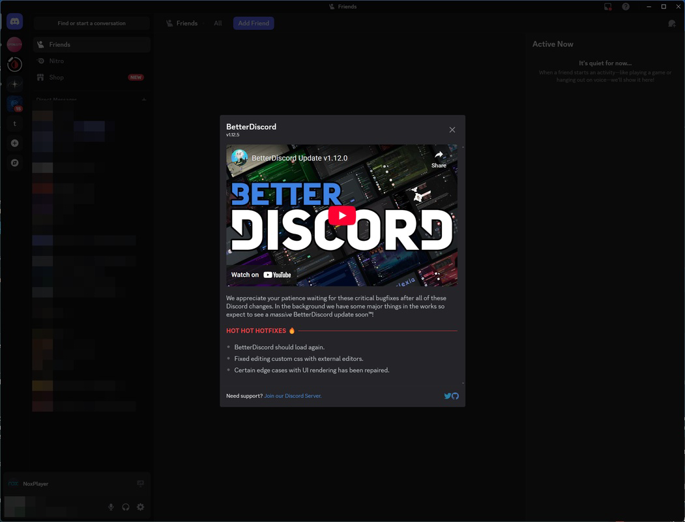
Task: Click the Find or start a conversation field
Action: [91, 23]
